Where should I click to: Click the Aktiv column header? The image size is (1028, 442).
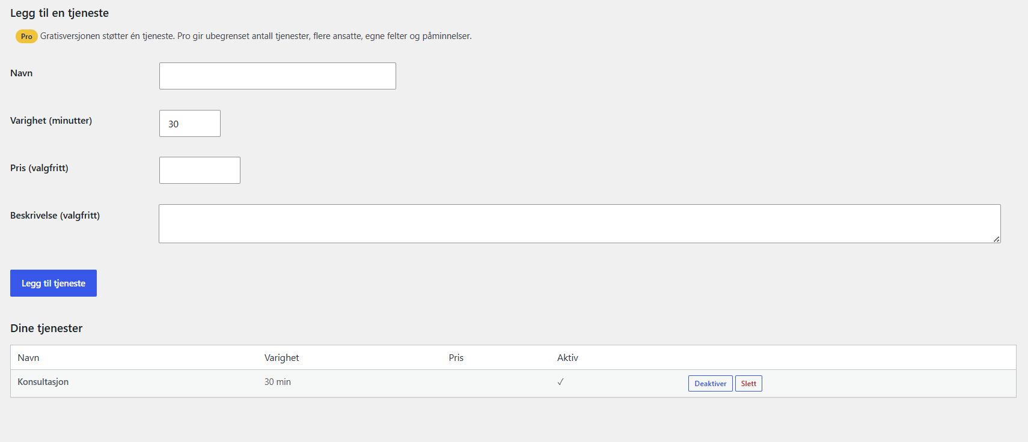(568, 357)
